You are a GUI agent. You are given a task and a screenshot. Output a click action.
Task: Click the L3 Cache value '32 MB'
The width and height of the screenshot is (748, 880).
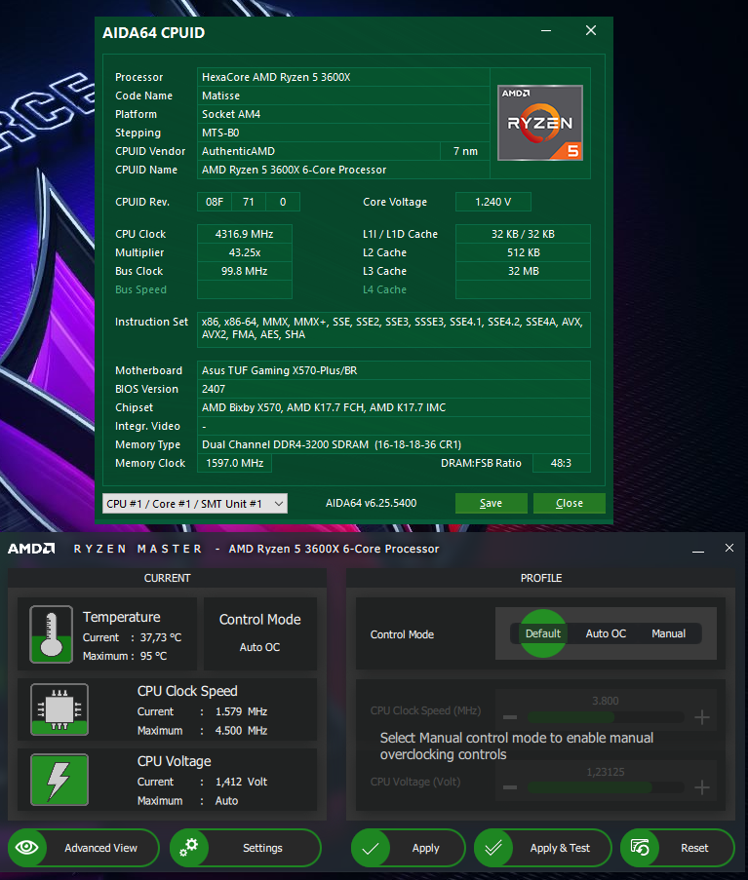tap(523, 271)
